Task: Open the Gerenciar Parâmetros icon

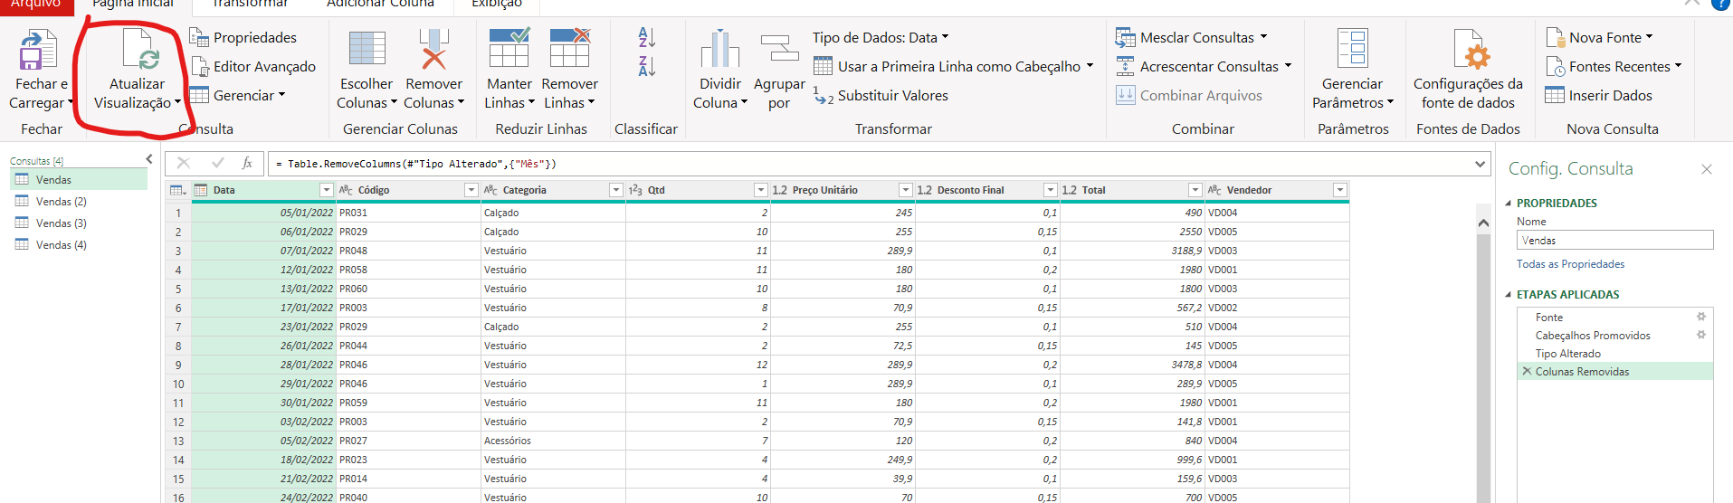Action: coord(1352,50)
